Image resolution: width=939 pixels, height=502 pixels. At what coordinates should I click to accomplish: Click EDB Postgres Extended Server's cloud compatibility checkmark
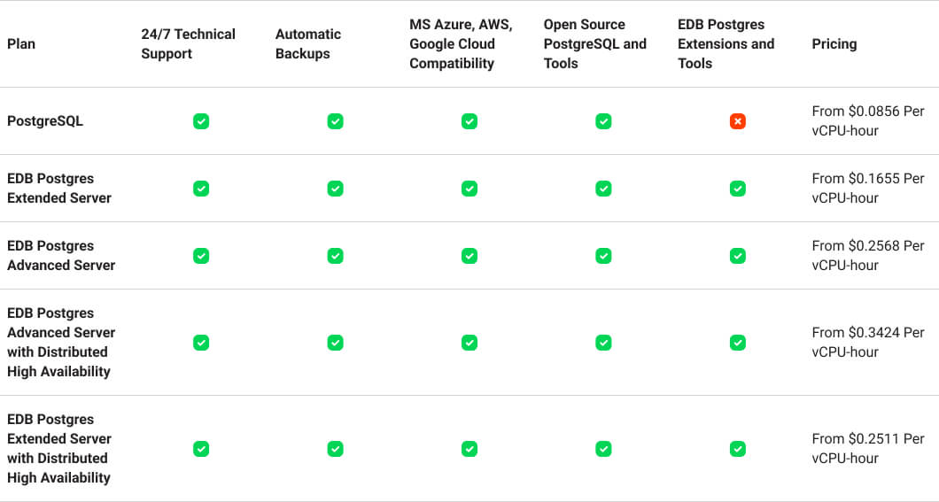pyautogui.click(x=469, y=189)
